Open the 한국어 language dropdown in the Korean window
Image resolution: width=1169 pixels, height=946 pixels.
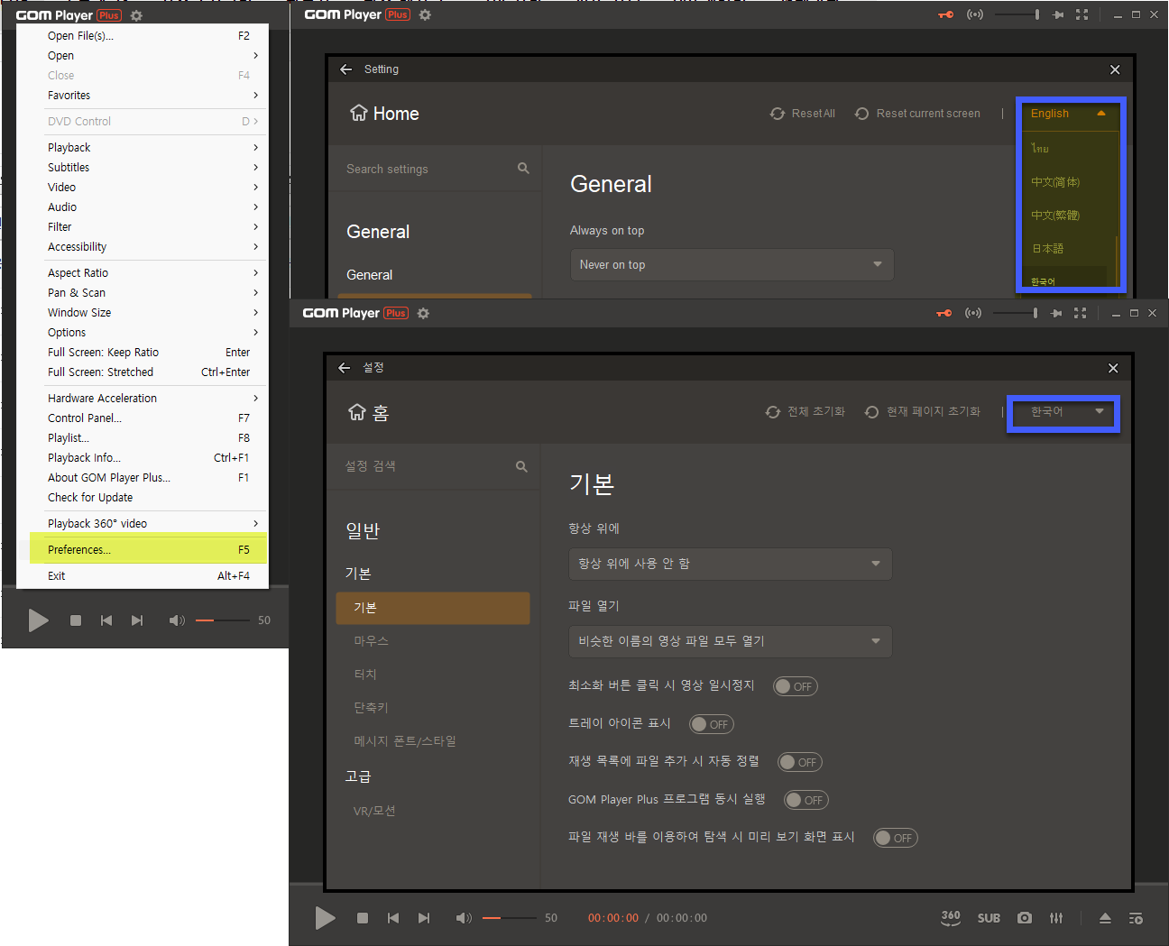[1063, 412]
